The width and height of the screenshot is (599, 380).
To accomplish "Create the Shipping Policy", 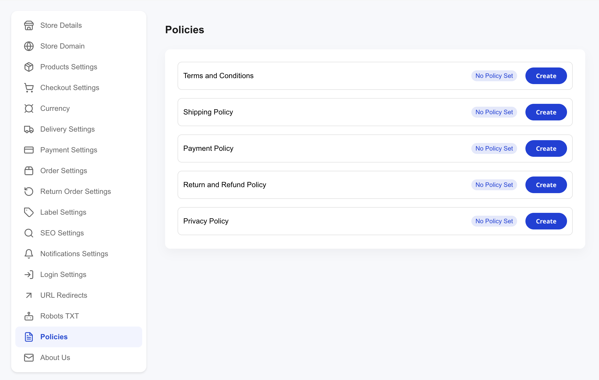I will [x=546, y=112].
